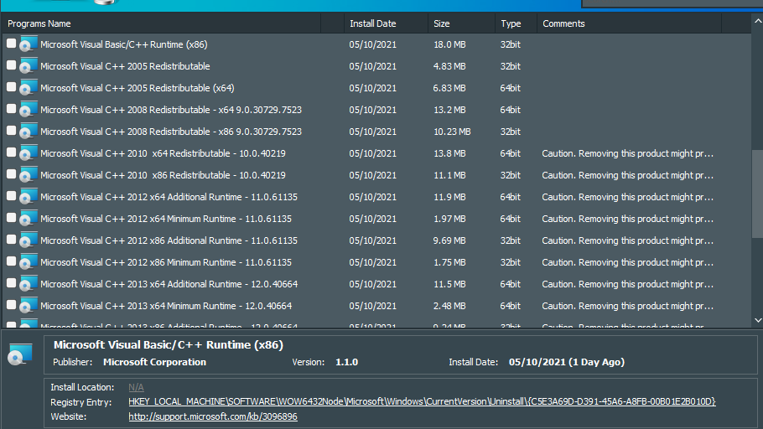
Task: Sort list by Type column header
Action: (516, 23)
